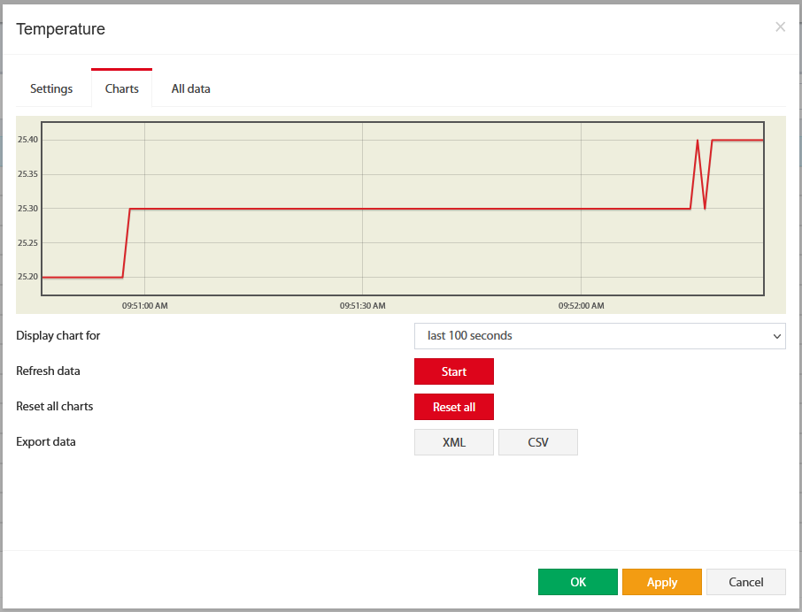Cancel the Temperature dialog

pyautogui.click(x=745, y=582)
